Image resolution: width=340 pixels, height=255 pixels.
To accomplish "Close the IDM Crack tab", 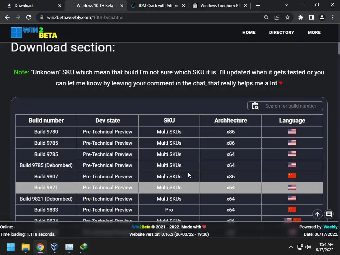I will point(184,6).
